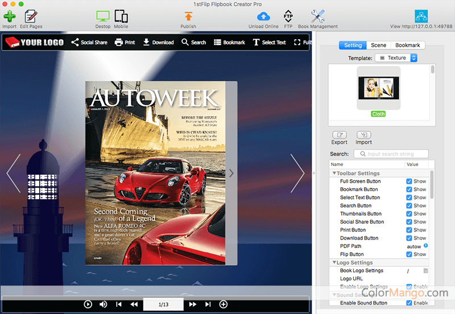Toggle Full Screen Button Show checkbox
The image size is (455, 314).
(x=409, y=181)
